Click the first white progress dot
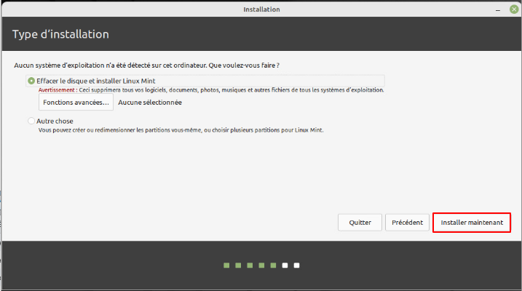This screenshot has height=291, width=522. (x=285, y=266)
